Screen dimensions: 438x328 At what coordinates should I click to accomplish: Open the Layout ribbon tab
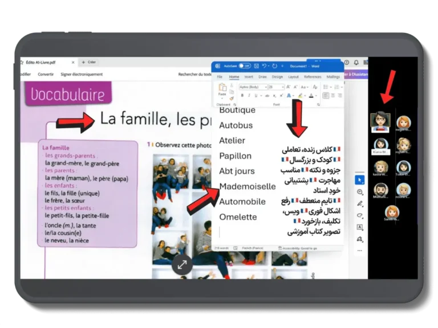tap(293, 77)
